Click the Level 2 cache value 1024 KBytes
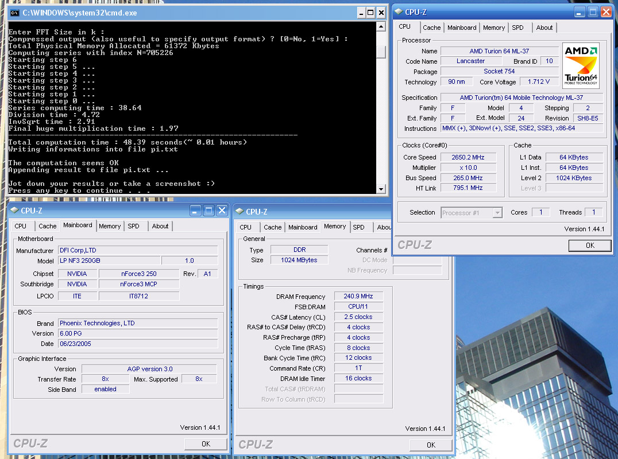The width and height of the screenshot is (618, 459). 574,178
